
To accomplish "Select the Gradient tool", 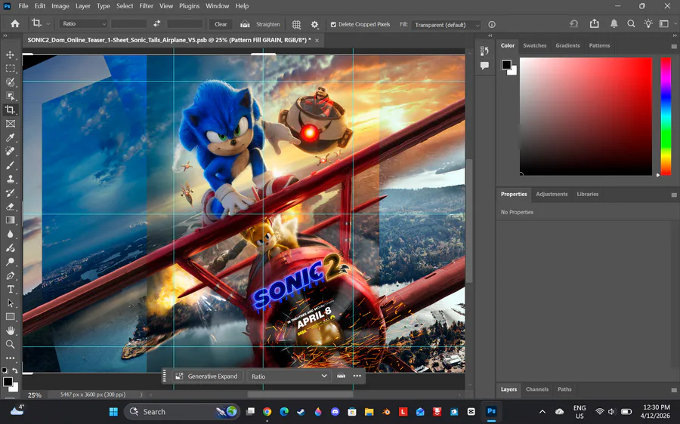I will tap(11, 220).
